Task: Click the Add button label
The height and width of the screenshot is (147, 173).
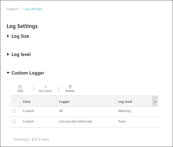Action: tap(20, 91)
